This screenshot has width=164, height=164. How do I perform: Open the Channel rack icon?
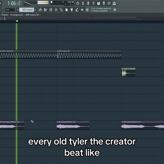point(51,10)
